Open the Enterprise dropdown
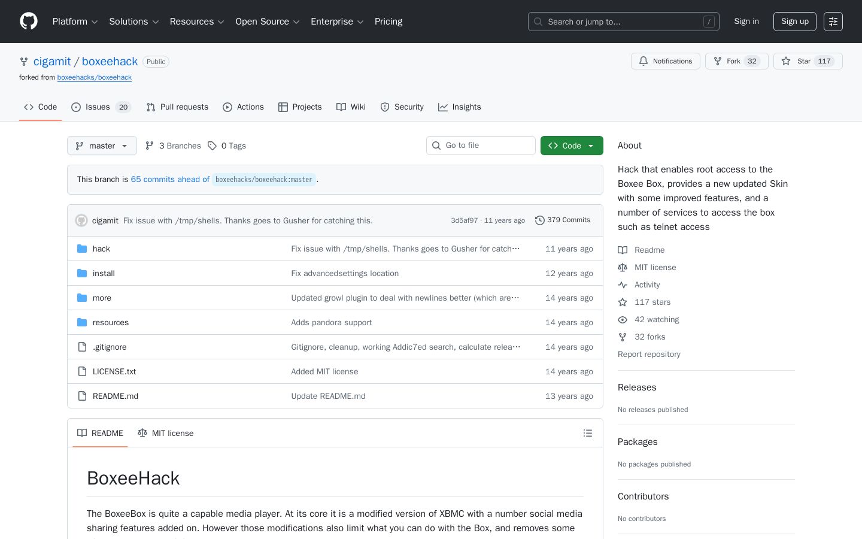The width and height of the screenshot is (862, 539). point(338,22)
